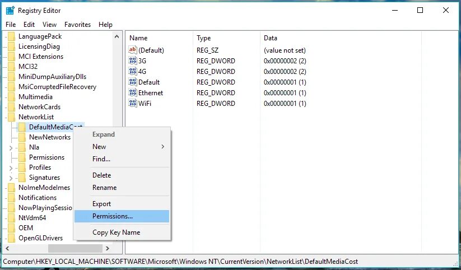461x270 pixels.
Task: Click the 4G DWORD value icon
Action: pos(133,71)
